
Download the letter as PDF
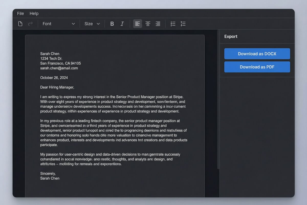click(x=257, y=67)
